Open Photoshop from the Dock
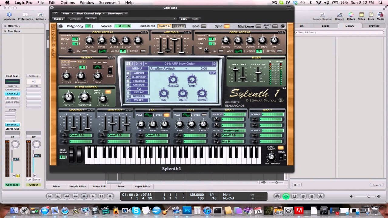 (x=187, y=210)
